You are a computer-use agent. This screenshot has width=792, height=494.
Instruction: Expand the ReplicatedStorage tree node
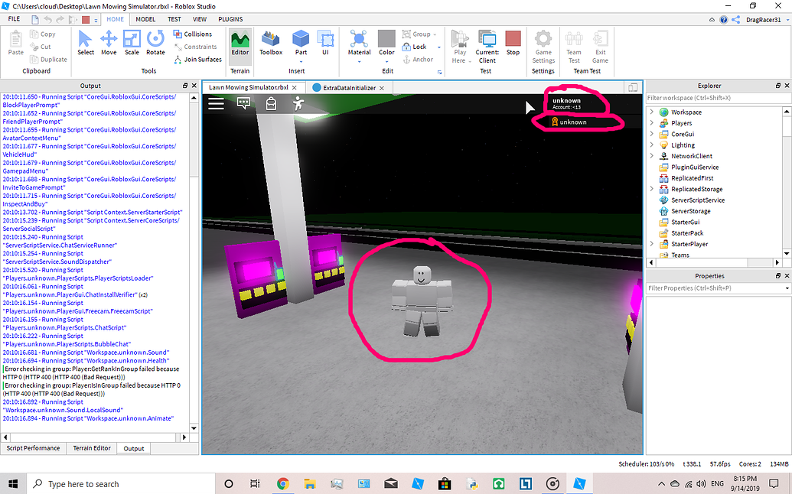pos(651,189)
